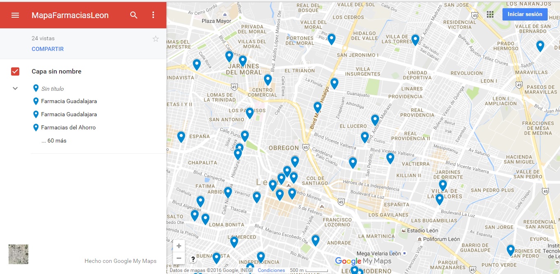Select the pin next to Andrade
Image resolution: width=560 pixels, height=274 pixels.
point(316,240)
